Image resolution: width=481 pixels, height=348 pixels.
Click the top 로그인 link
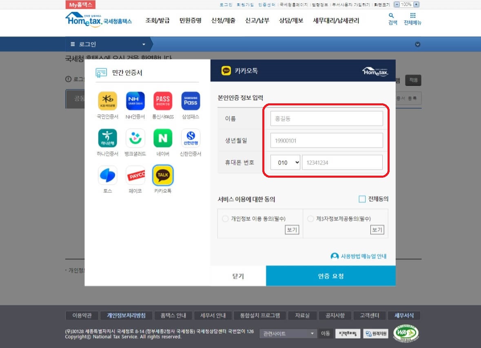(x=226, y=4)
